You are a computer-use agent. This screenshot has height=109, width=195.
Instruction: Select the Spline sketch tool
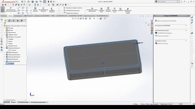[x=27, y=8]
